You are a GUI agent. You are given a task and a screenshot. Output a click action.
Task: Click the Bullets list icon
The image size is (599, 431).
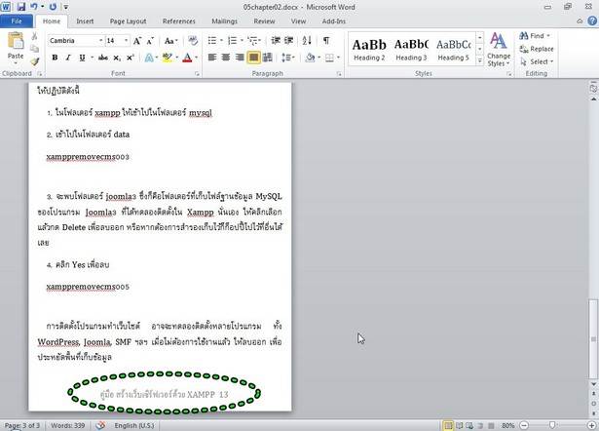point(212,41)
